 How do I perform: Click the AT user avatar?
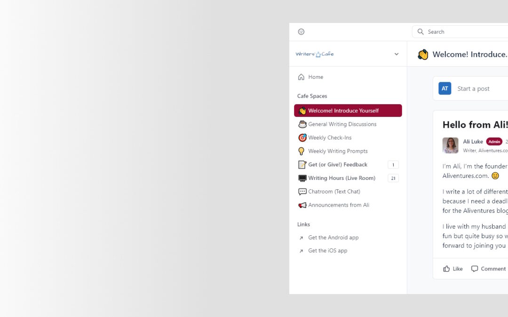pos(444,88)
